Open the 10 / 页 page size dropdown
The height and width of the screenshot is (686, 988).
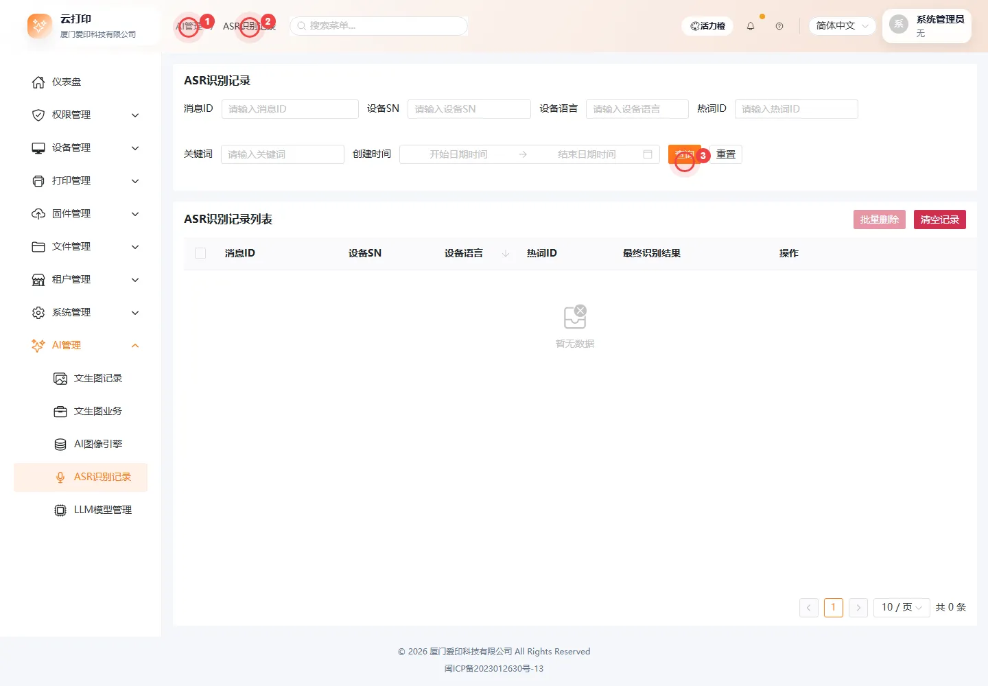coord(902,607)
